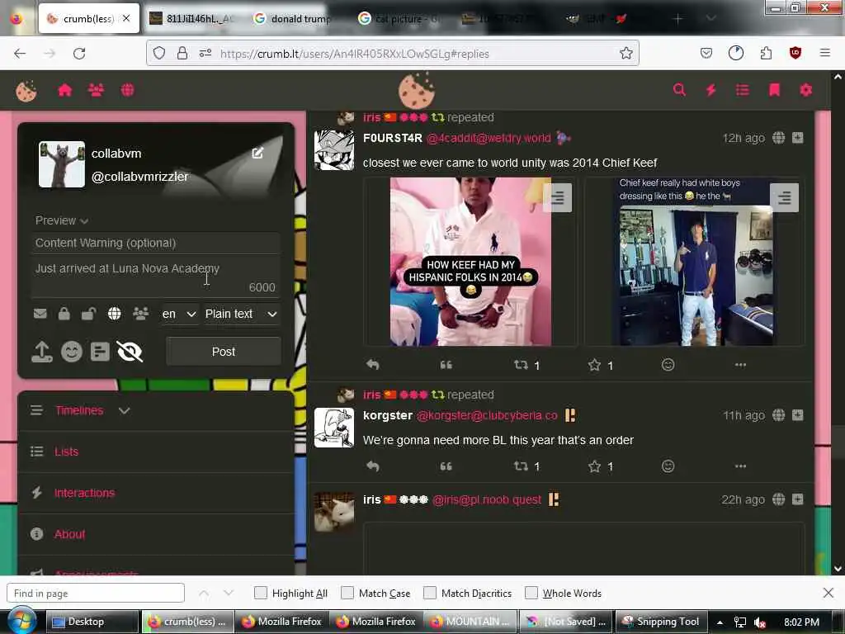Expand the Timelines menu
Viewport: 845px width, 634px height.
(124, 411)
